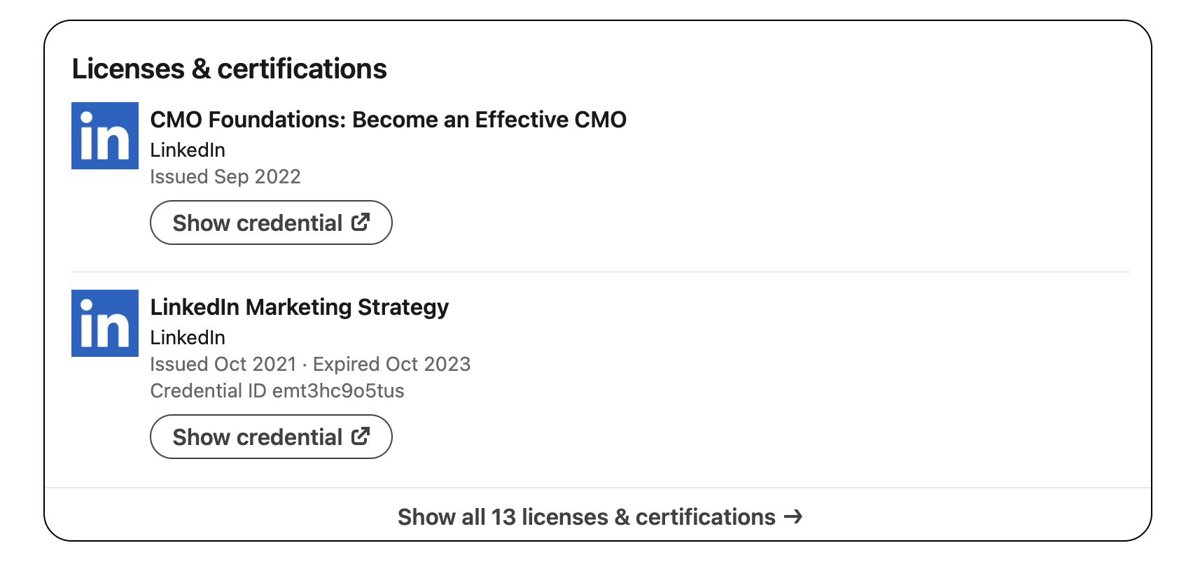Open the CMO Foundations: Become an Effective CMO title
The height and width of the screenshot is (564, 1179).
click(388, 120)
